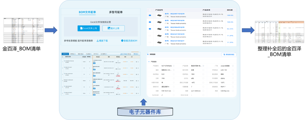Image resolution: width=305 pixels, height=120 pixels.
Task: Click the 电子元器件库 database shape
Action: click(145, 112)
